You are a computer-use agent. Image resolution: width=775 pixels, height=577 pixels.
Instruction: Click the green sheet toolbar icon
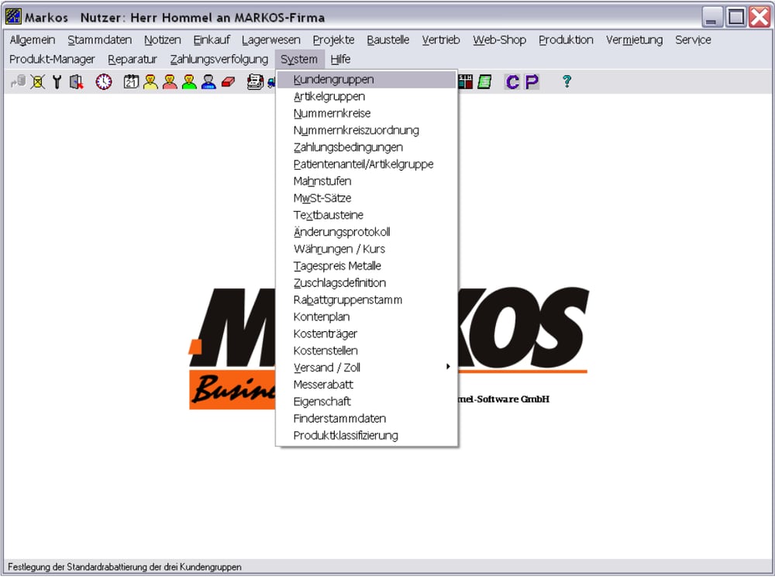(x=484, y=81)
